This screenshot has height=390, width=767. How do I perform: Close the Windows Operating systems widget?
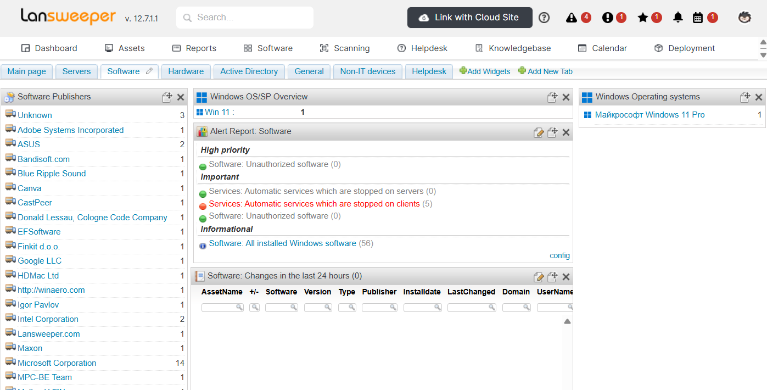click(x=759, y=97)
